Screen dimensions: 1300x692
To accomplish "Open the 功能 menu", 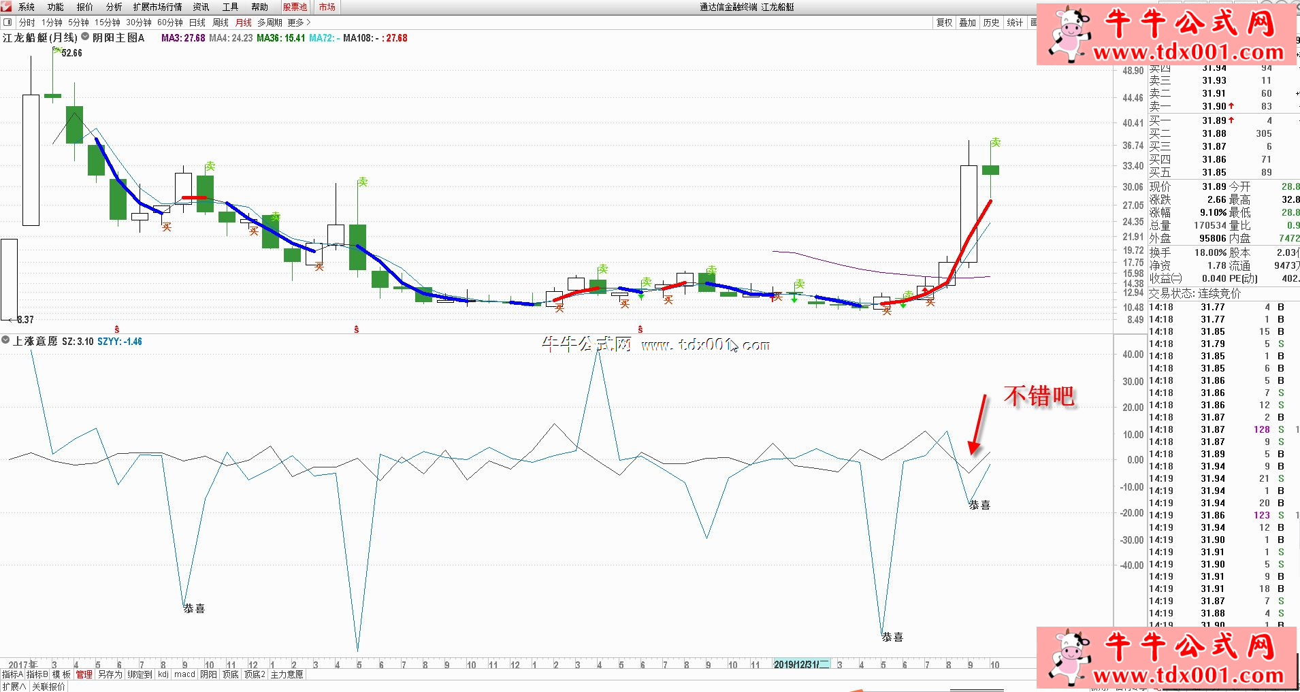I will pos(56,7).
